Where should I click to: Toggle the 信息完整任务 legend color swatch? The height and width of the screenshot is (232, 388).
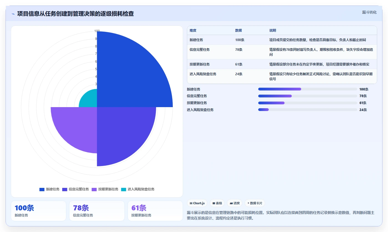click(65, 189)
